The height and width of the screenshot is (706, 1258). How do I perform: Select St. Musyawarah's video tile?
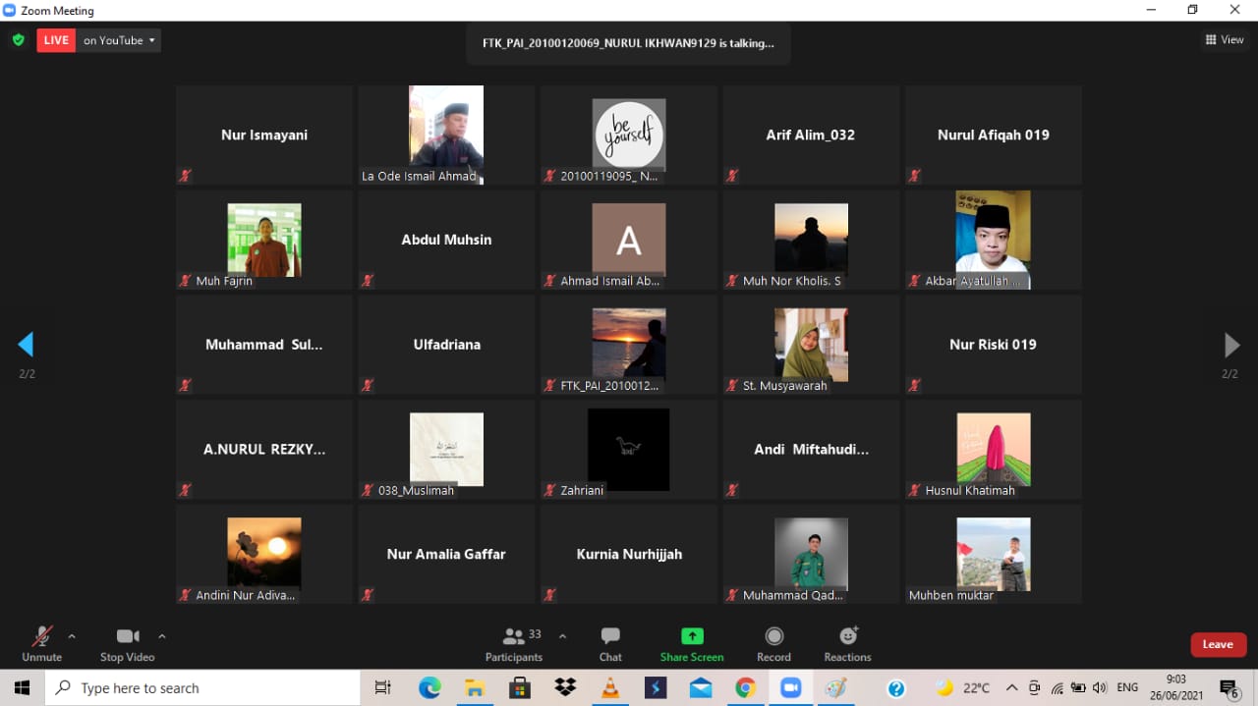[x=811, y=345]
